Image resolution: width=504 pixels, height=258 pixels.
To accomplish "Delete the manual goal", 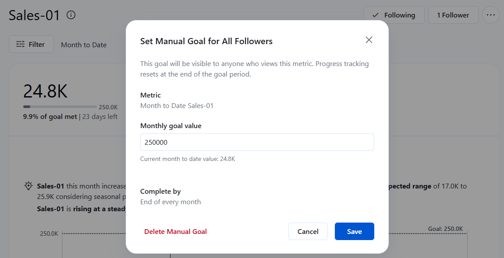I will [175, 232].
